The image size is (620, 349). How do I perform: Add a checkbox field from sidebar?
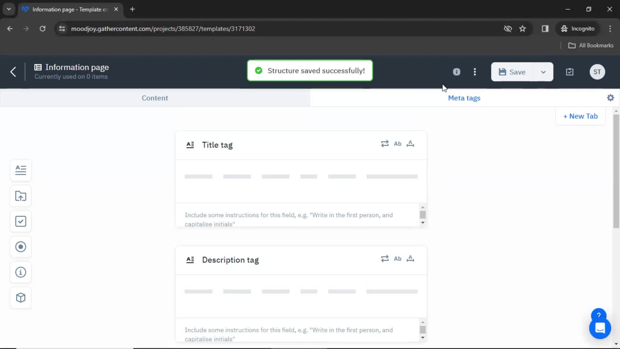click(x=21, y=221)
